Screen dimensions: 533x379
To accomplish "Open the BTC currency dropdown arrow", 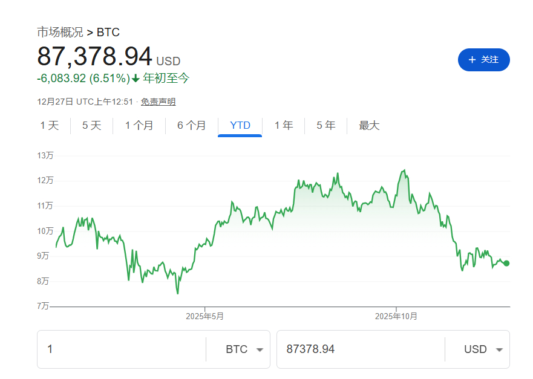I will point(260,349).
